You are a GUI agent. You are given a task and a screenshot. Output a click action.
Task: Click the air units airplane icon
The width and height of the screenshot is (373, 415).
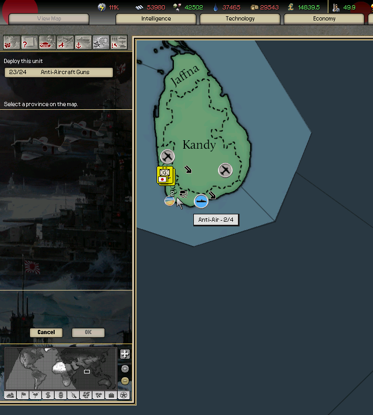[x=65, y=42]
